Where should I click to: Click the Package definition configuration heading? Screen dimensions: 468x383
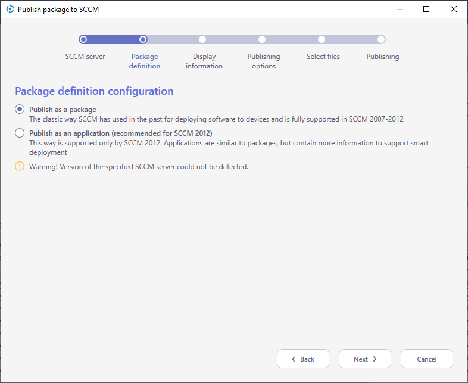pos(94,91)
